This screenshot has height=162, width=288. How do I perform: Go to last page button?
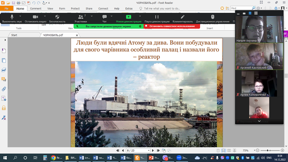tap(158, 150)
